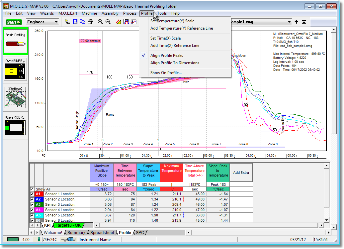Viewport: 344px width, 249px height.
Task: Click the KPI table scroll down arrow
Action: click(x=326, y=220)
